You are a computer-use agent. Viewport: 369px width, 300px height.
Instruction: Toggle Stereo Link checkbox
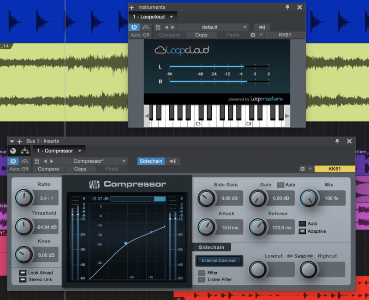[x=23, y=280]
